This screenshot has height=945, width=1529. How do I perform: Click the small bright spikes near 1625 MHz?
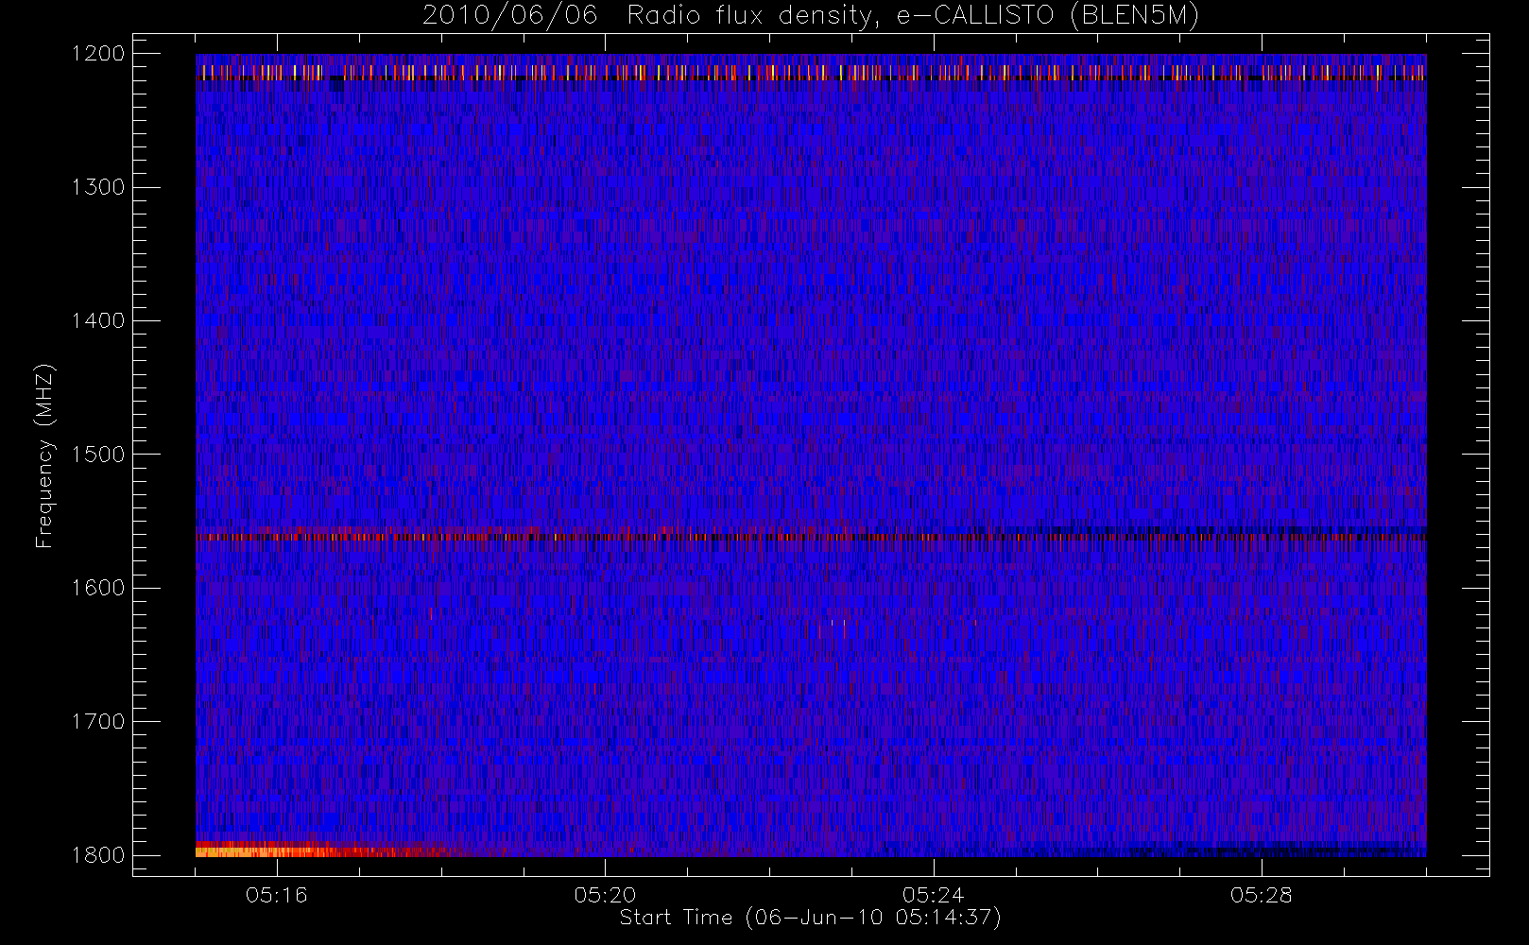(x=837, y=624)
